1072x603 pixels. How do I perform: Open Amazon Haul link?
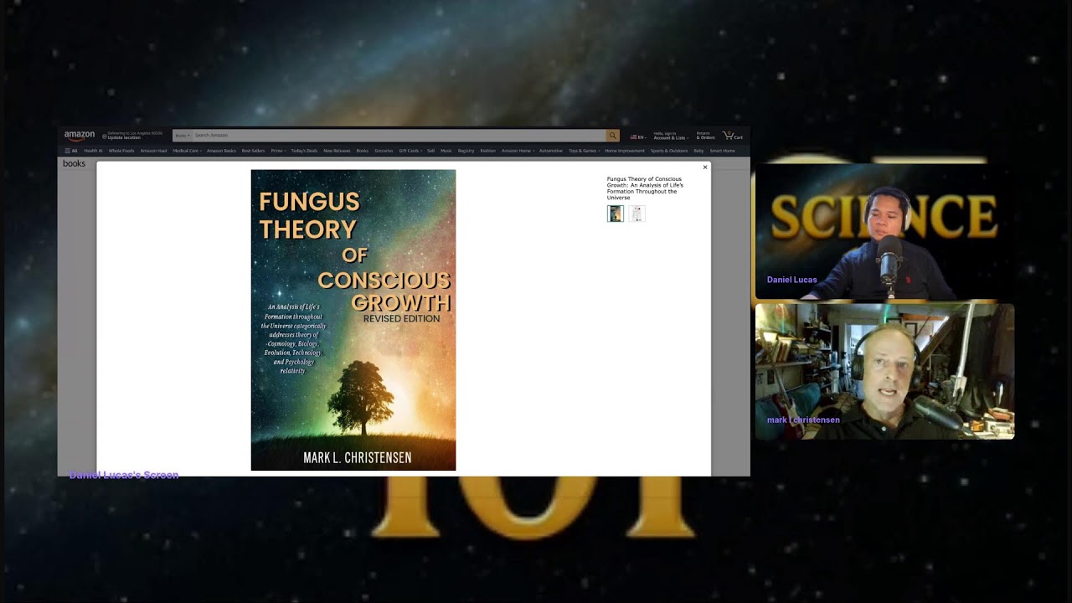coord(153,151)
